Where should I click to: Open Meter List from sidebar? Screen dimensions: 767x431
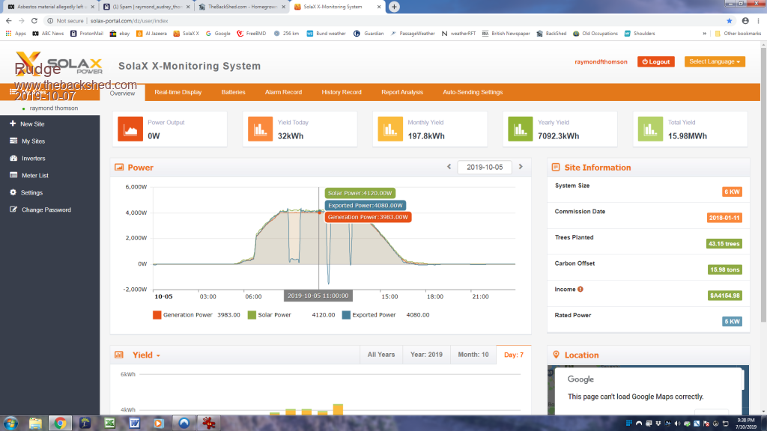click(x=13, y=175)
